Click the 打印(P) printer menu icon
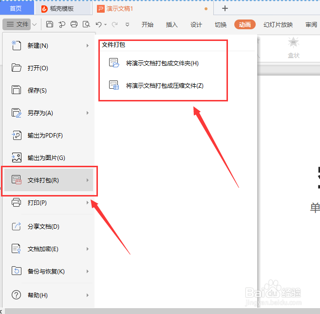This screenshot has width=320, height=314. [x=17, y=202]
